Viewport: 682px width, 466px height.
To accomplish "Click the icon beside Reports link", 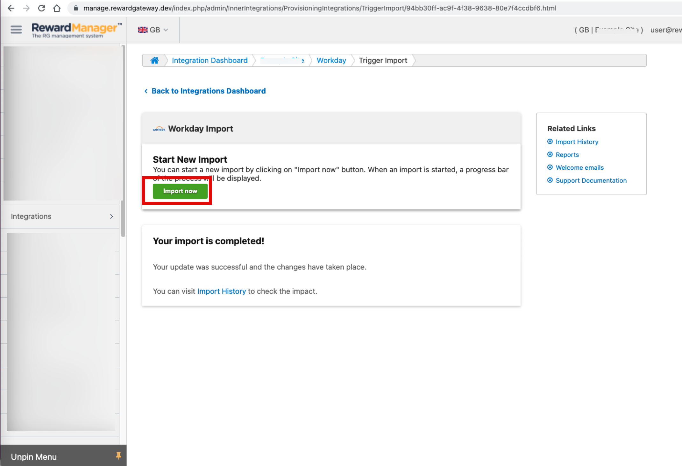I will pos(550,154).
